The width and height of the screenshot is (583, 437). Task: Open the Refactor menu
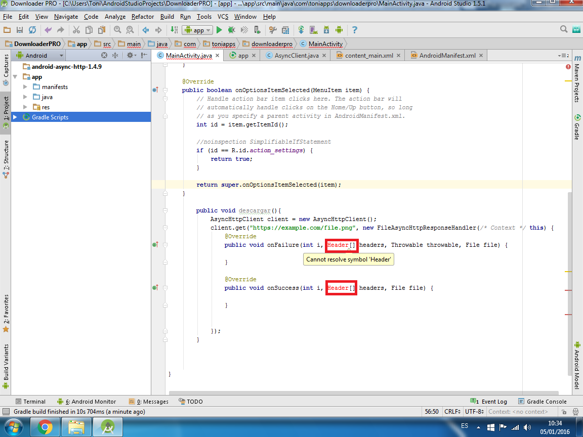pyautogui.click(x=142, y=17)
